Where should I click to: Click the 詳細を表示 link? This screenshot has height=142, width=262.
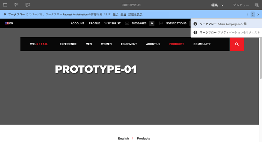pos(135,15)
